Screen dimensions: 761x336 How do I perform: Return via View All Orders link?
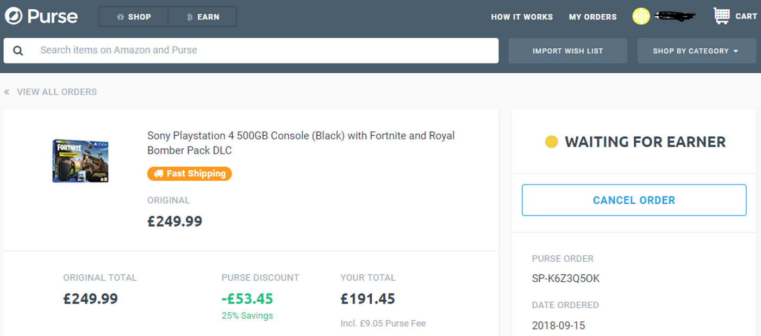click(57, 92)
